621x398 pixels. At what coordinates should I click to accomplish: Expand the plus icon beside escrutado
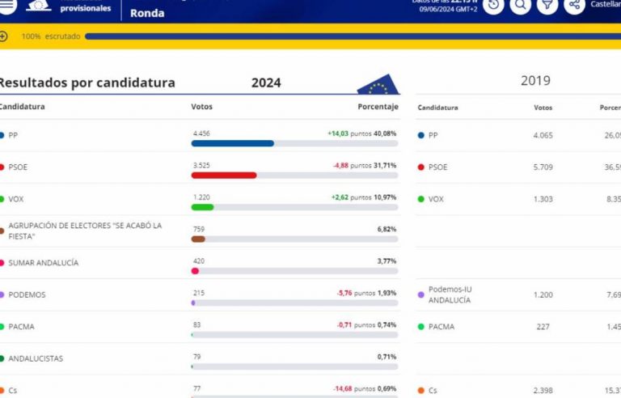4,36
